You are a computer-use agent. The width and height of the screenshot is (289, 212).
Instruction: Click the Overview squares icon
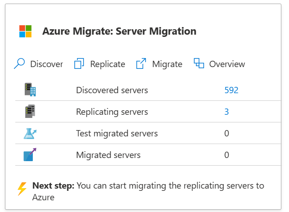[x=199, y=63]
